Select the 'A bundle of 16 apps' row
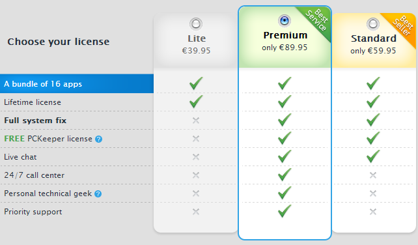 click(77, 84)
